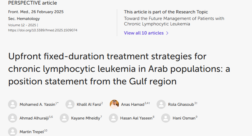Click the Sec. Hematology section label
This screenshot has height=136, width=252.
(x=20, y=19)
